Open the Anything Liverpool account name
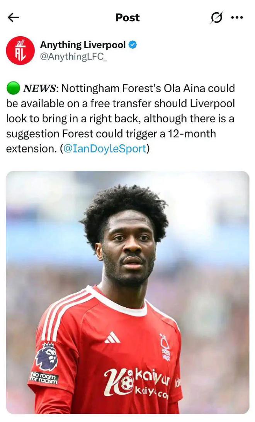 [x=83, y=45]
